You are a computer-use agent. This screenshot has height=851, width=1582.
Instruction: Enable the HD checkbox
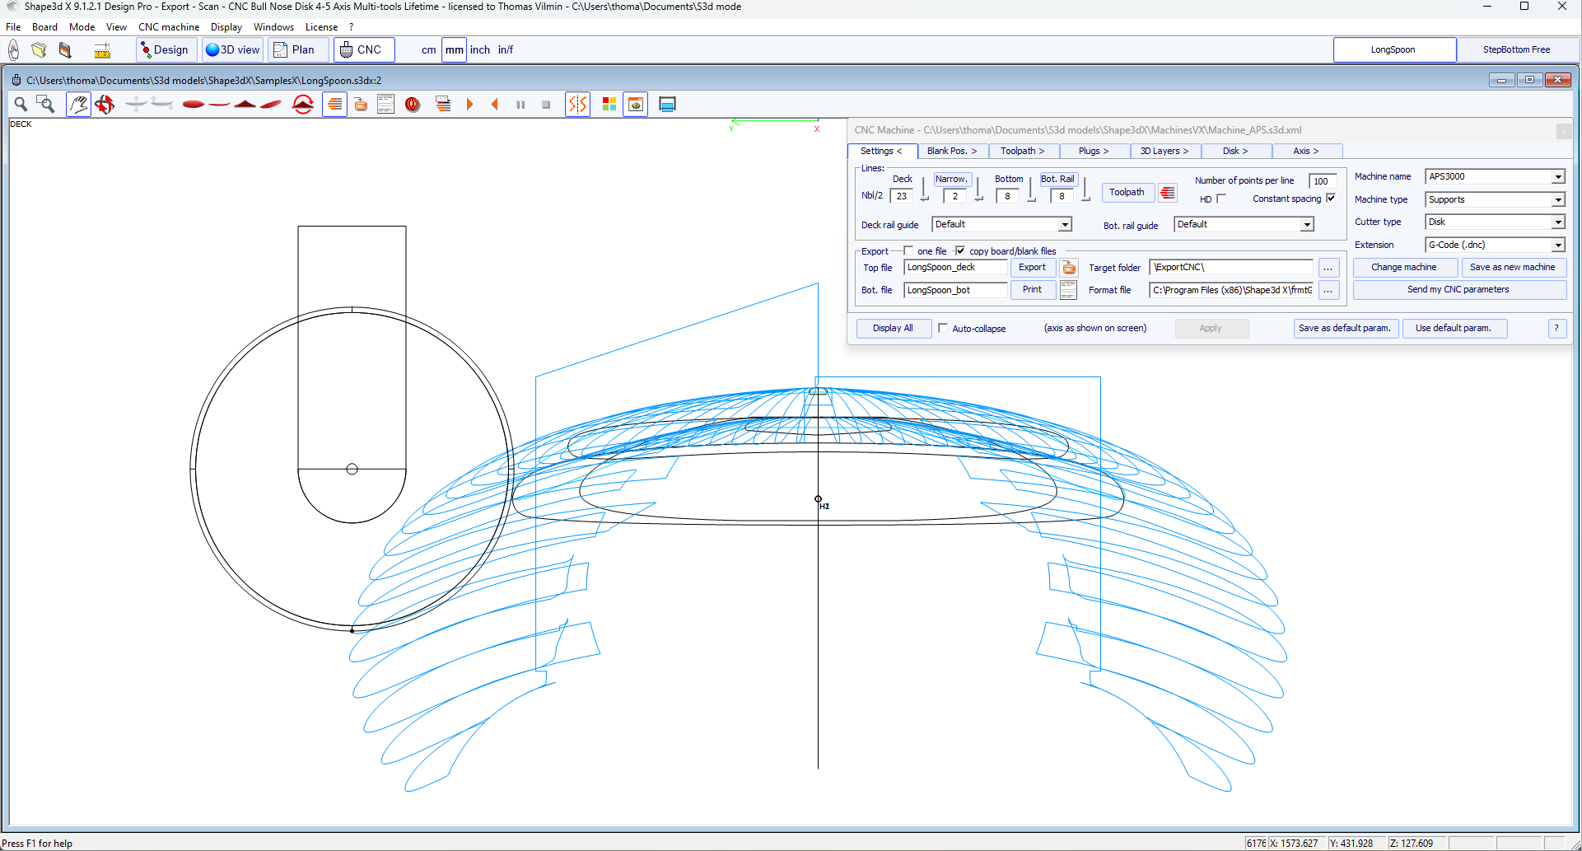coord(1221,199)
